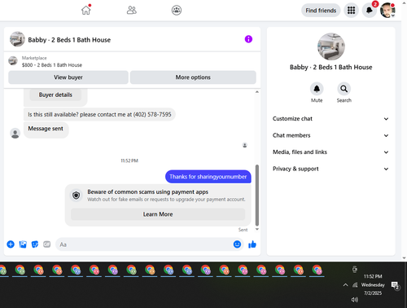Viewport: 407px width, 308px height.
Task: Open the notifications bell with badge
Action: (369, 11)
